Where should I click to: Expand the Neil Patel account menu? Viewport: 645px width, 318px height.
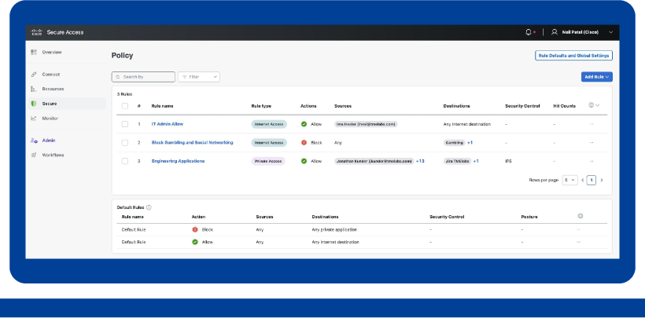click(610, 32)
